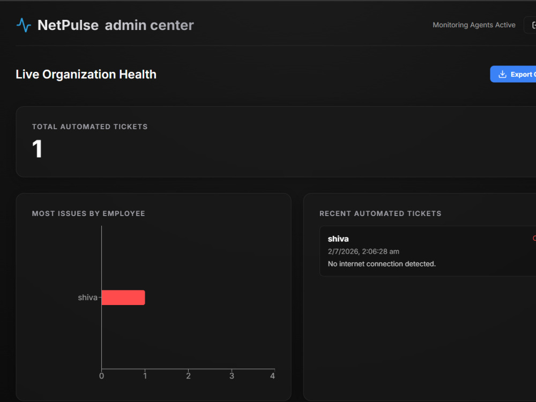Select the red bar for shiva in chart
Screen dimensions: 536x402
123,297
